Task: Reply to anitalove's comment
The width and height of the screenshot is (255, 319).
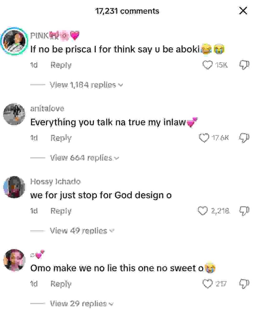Action: [61, 138]
